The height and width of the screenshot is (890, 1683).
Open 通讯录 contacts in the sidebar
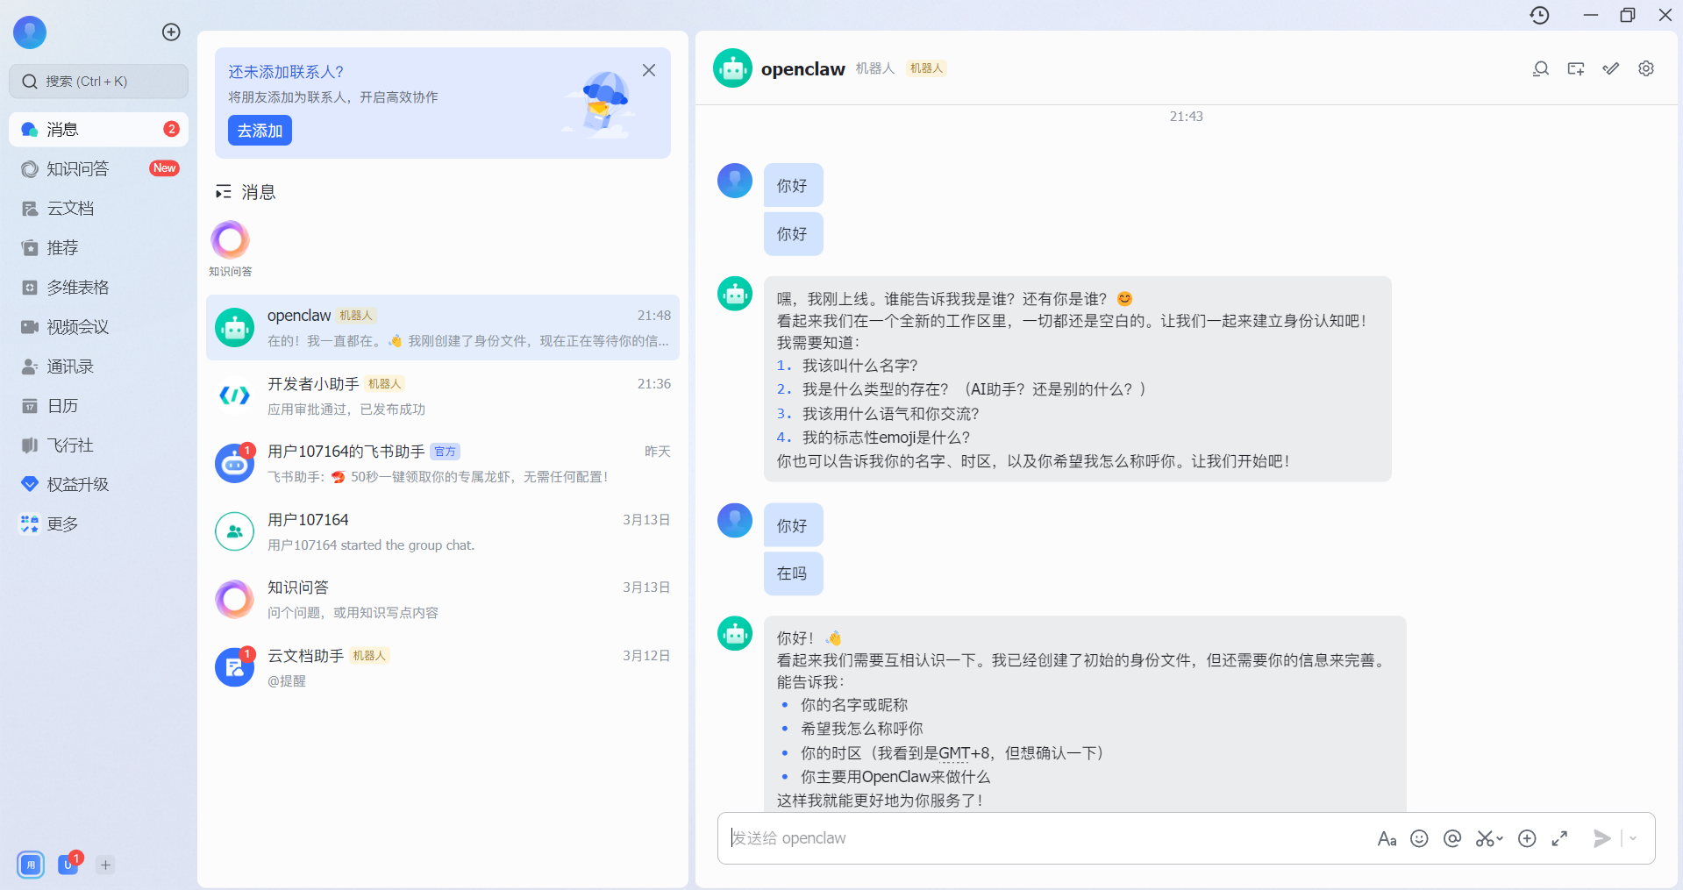(99, 367)
